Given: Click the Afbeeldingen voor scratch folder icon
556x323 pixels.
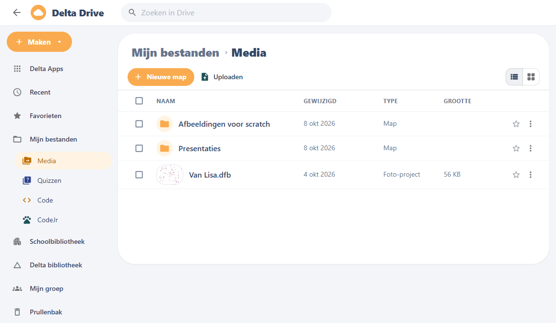Looking at the screenshot, I should (x=165, y=124).
